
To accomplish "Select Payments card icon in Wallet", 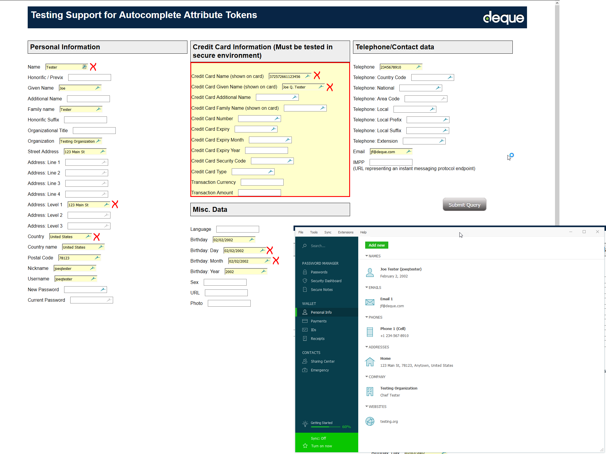I will point(305,321).
